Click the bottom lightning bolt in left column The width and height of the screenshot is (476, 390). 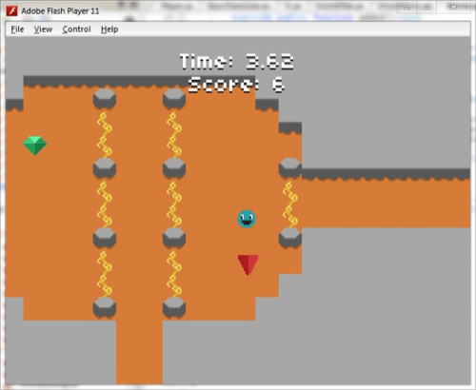pos(105,274)
